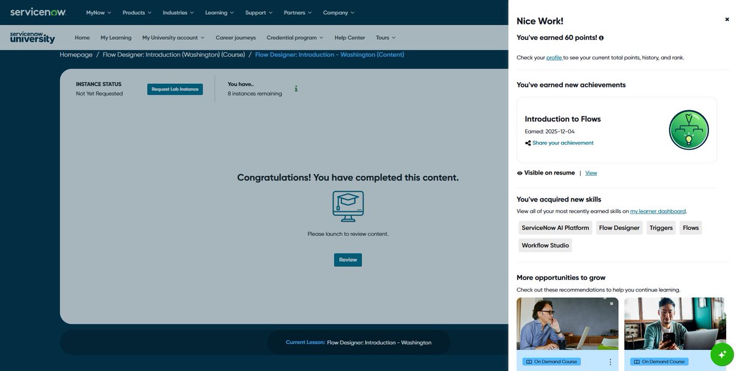Image resolution: width=736 pixels, height=371 pixels.
Task: Select the Workflow Studio skill tag
Action: pos(545,245)
